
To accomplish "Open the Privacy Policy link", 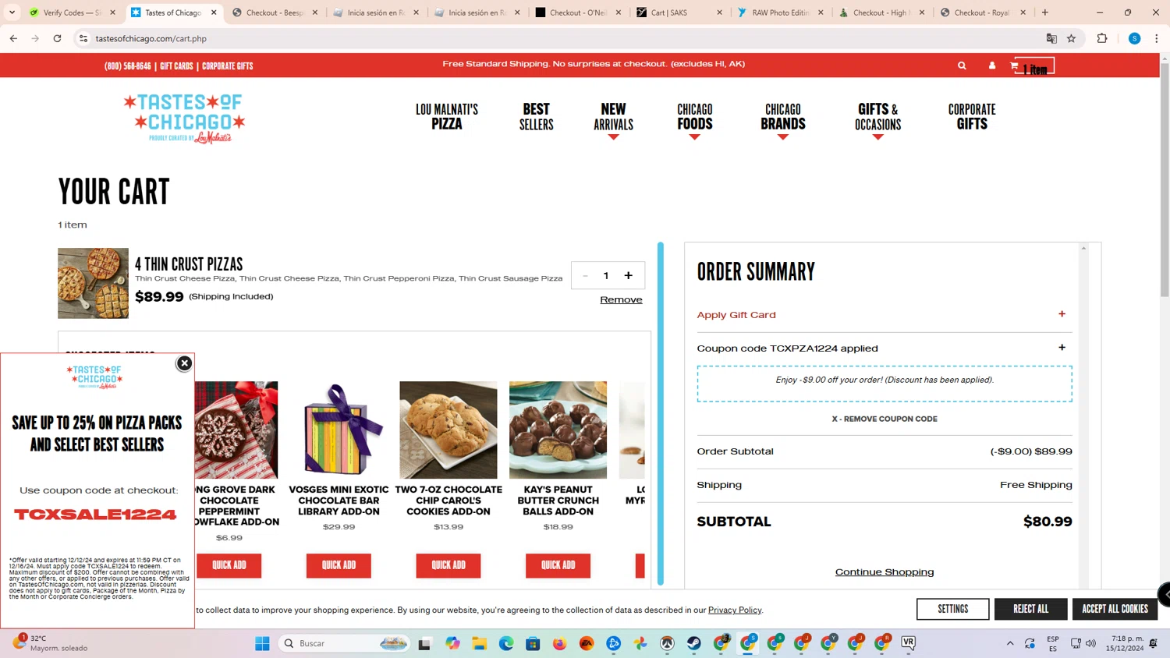I will tap(735, 610).
